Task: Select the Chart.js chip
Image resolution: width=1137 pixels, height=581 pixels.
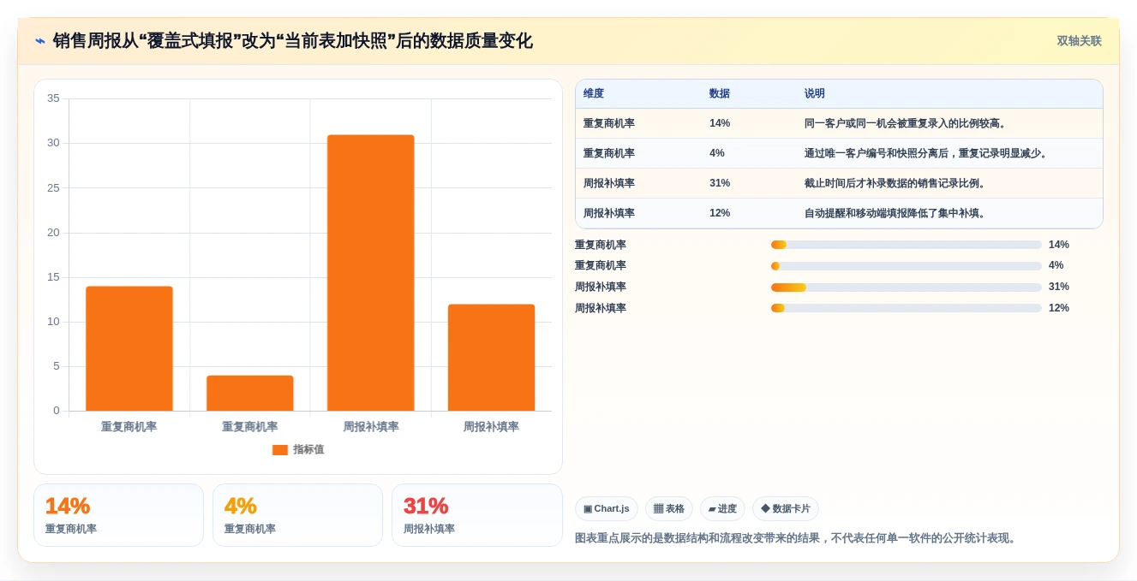Action: coord(607,509)
